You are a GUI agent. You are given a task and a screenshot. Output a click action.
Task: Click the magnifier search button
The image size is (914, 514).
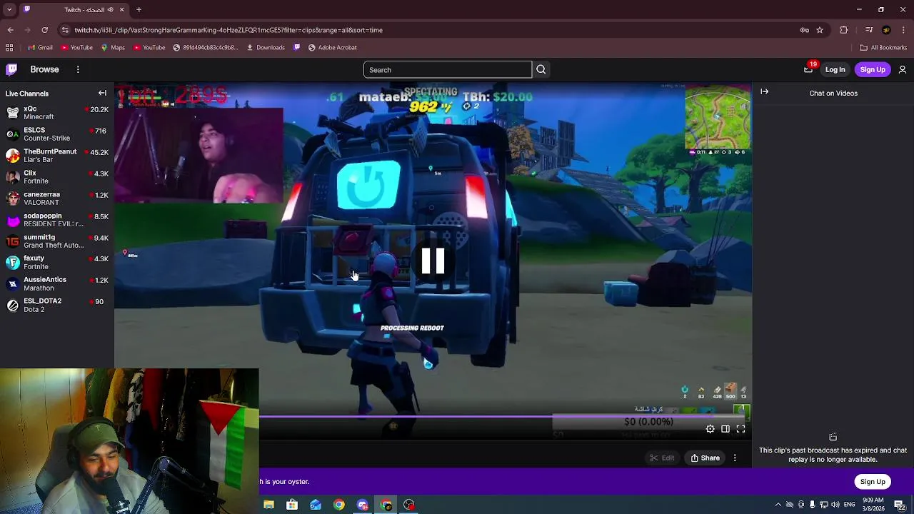541,69
